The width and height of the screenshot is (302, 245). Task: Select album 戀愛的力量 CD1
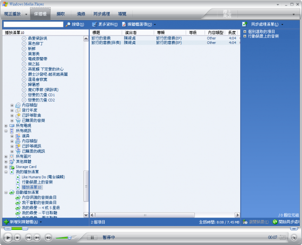(41, 95)
